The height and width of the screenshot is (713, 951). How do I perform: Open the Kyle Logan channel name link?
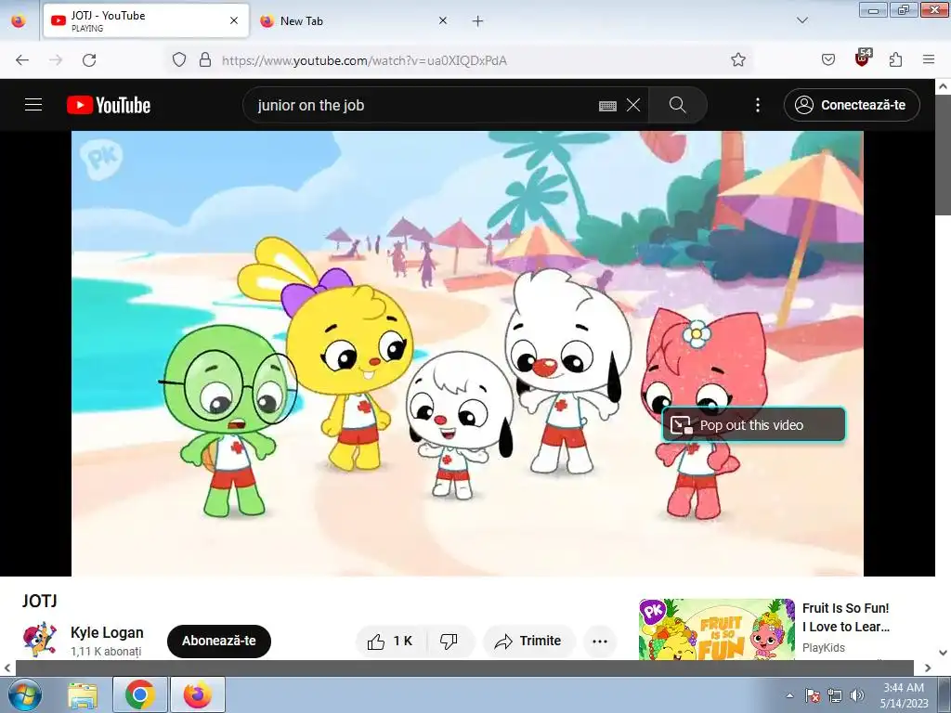(x=107, y=632)
